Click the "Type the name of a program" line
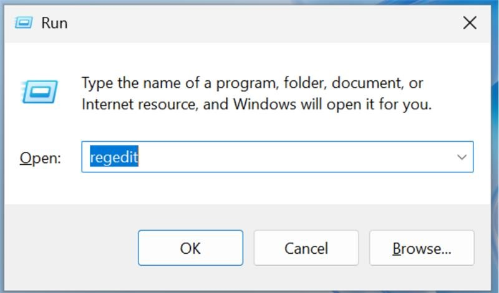This screenshot has width=499, height=293. (x=252, y=83)
